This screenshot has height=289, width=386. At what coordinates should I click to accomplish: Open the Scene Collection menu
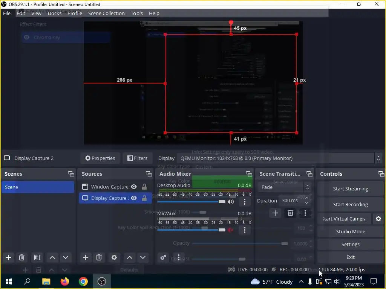[x=106, y=13]
